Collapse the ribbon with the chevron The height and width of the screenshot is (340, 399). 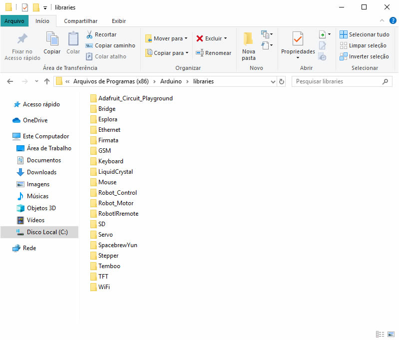pyautogui.click(x=382, y=20)
